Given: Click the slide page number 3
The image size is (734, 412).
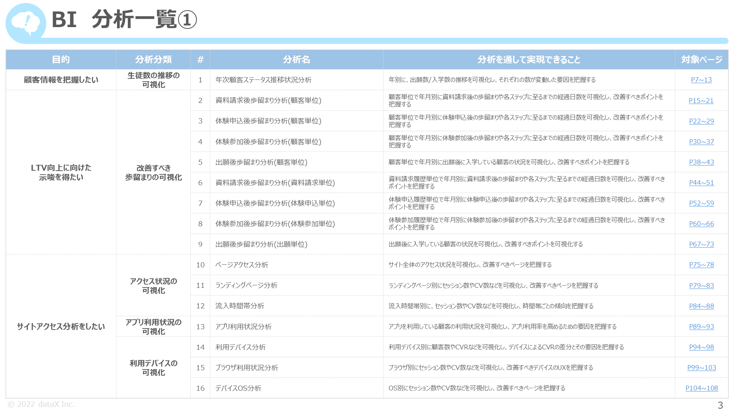Looking at the screenshot, I should (x=720, y=405).
